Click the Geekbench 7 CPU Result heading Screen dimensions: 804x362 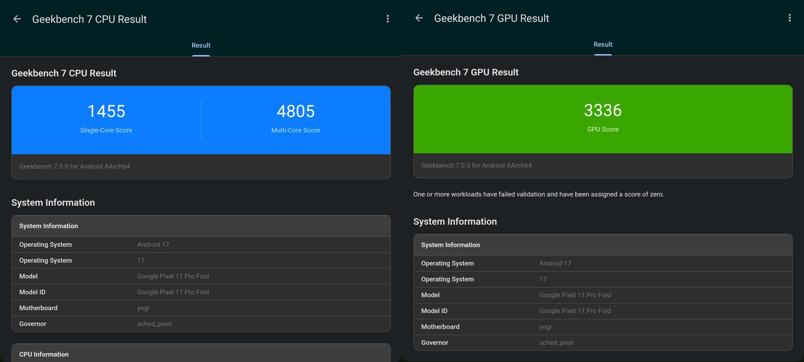coord(64,73)
